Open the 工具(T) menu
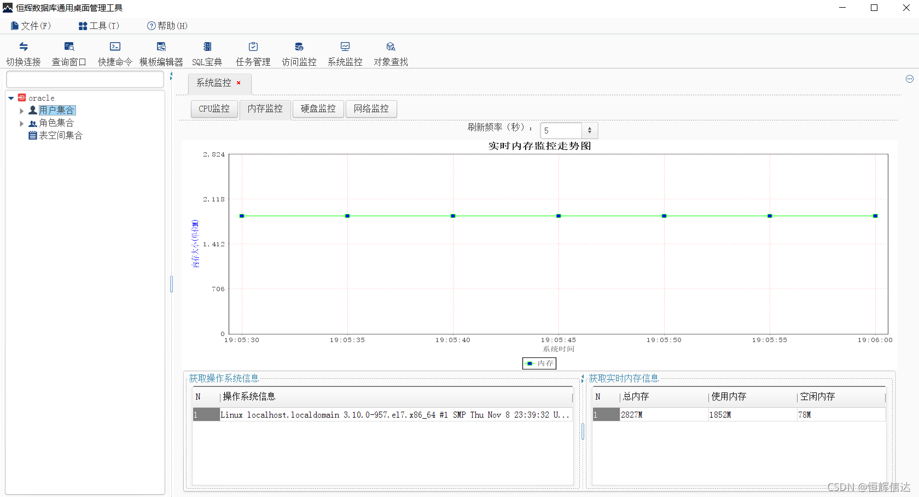The image size is (919, 497). click(98, 26)
